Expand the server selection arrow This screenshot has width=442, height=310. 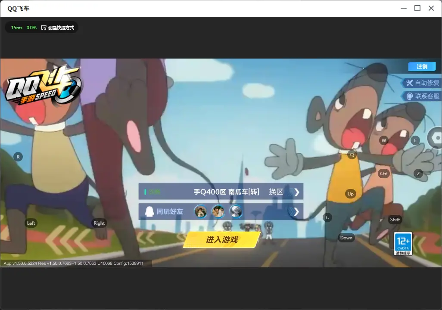point(296,192)
